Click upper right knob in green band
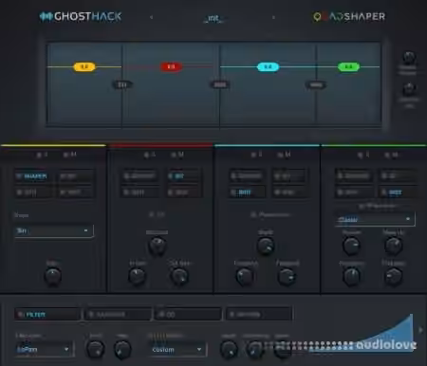 (394, 246)
